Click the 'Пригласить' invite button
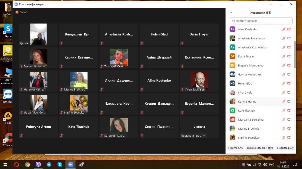Screen dimensions: 302x169 click(x=235, y=148)
